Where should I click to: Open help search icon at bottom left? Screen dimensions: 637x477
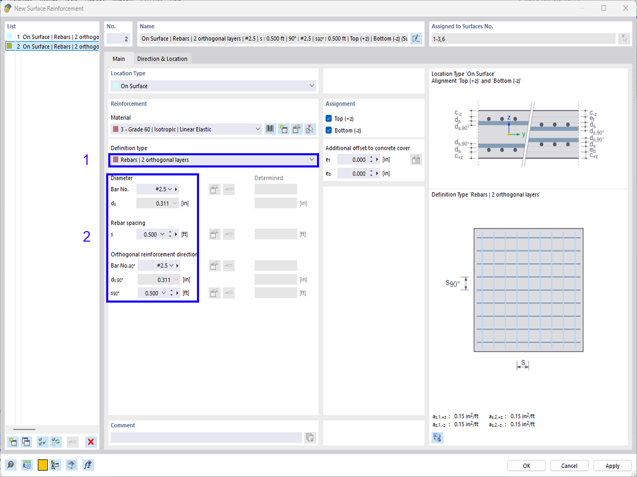click(11, 465)
